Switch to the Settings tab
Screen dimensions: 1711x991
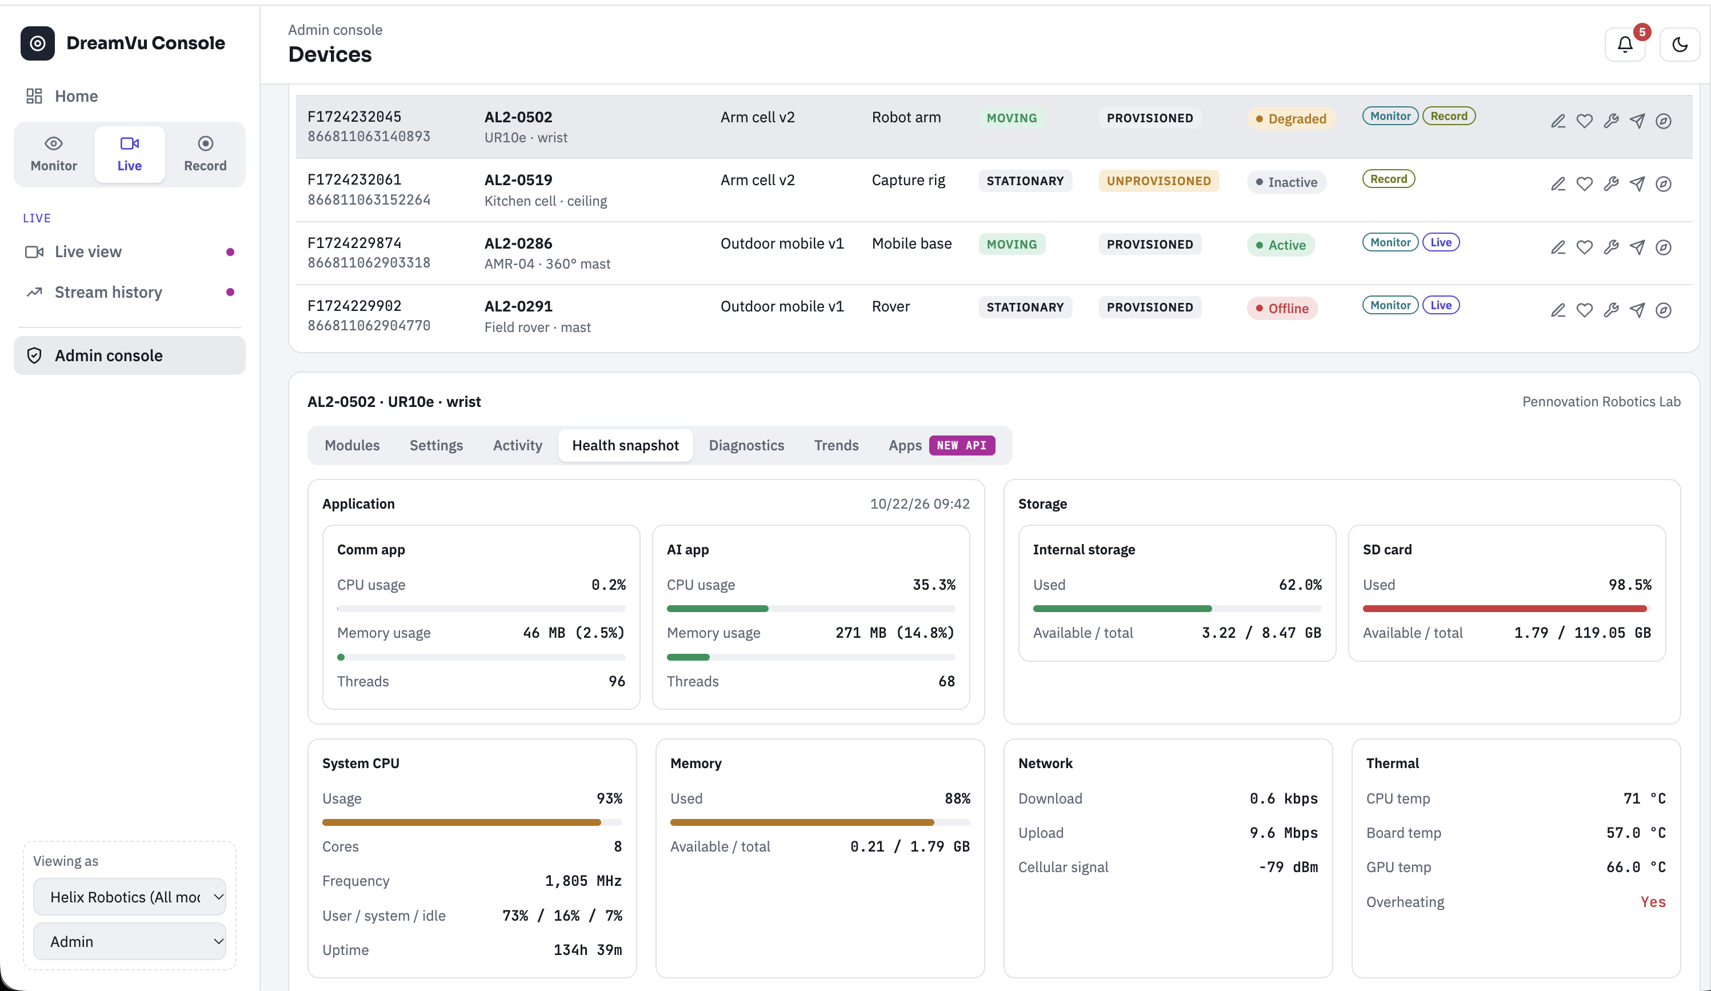tap(436, 446)
